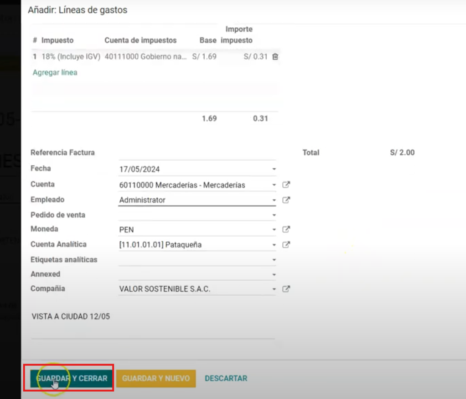
Task: Open external link for Empleado Administrator
Action: tap(286, 200)
